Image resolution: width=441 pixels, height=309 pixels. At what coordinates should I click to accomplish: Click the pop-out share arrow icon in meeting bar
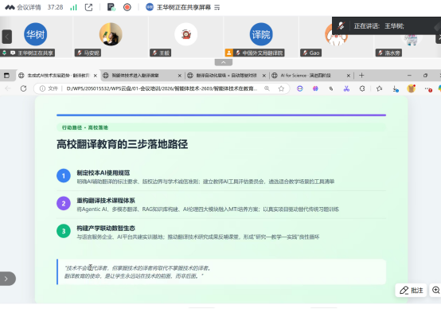point(88,7)
